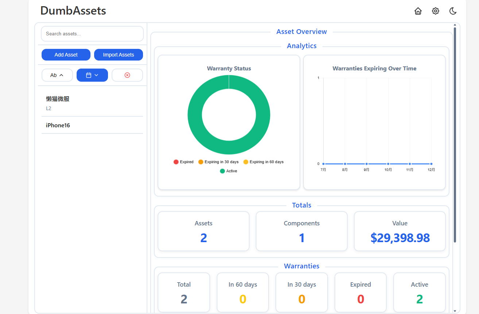Open the Expired warranties card
479x314 pixels.
coord(360,292)
